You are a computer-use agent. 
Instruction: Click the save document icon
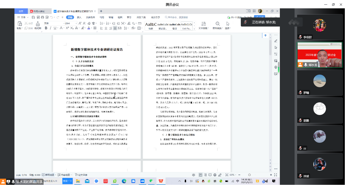coord(33,17)
